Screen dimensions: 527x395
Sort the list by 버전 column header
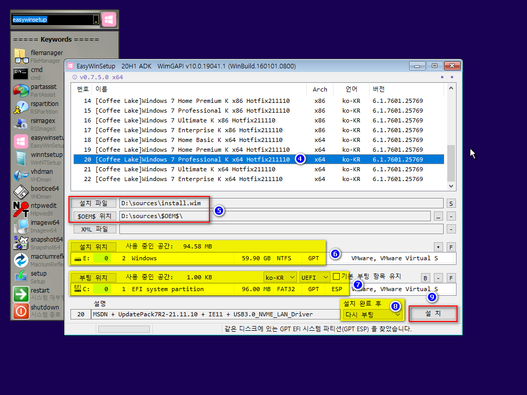[407, 89]
